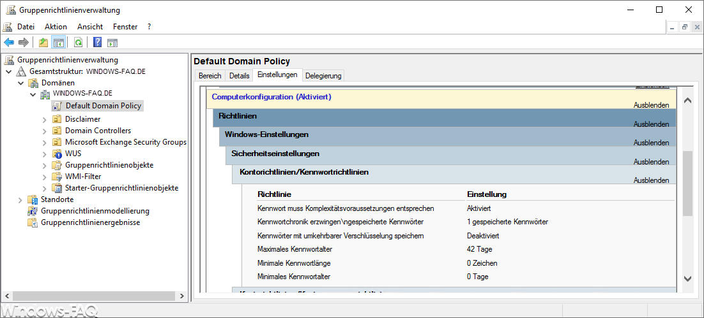Switch to the Details tab
Image resolution: width=704 pixels, height=318 pixels.
click(240, 76)
